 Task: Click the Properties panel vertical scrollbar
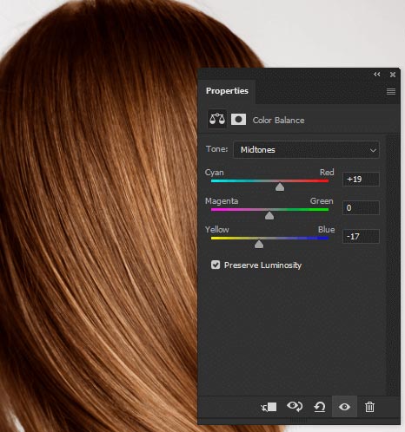[394, 265]
